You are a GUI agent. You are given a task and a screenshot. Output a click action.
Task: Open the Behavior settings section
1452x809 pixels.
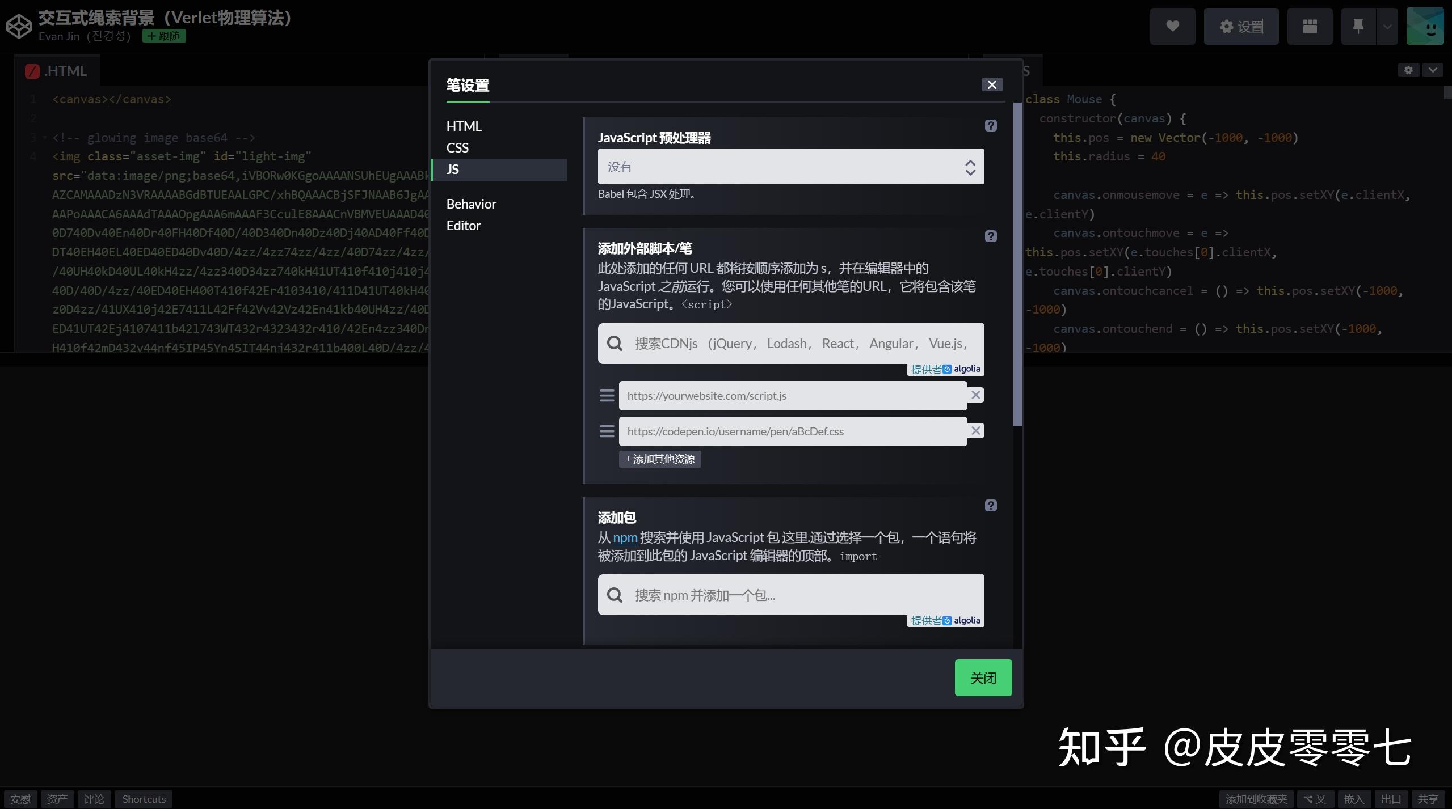pos(471,204)
